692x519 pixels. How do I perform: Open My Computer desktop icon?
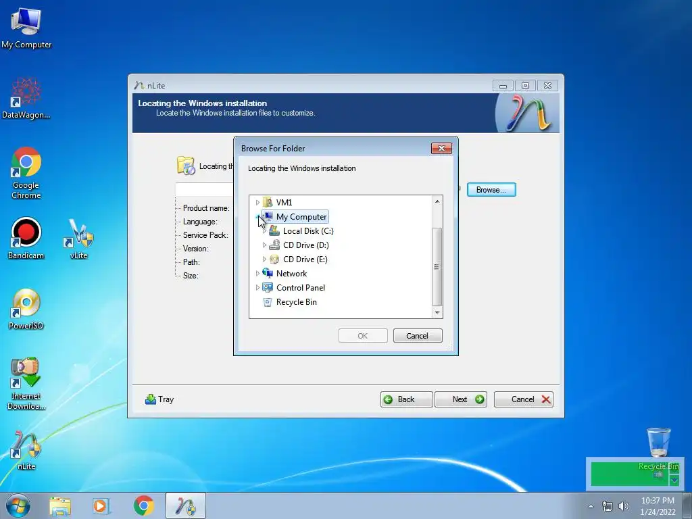(x=26, y=28)
